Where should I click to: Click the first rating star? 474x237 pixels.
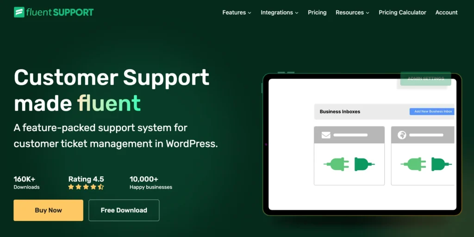[71, 187]
